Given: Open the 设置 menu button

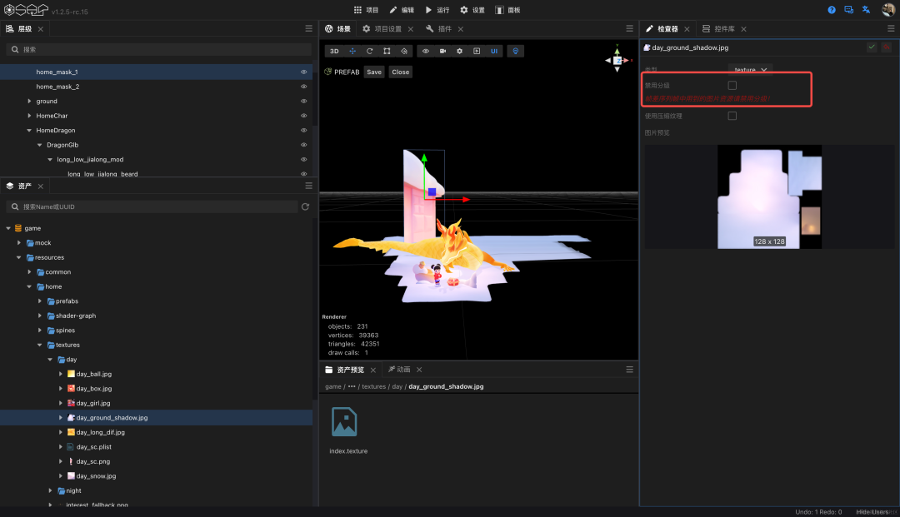Looking at the screenshot, I should point(473,10).
